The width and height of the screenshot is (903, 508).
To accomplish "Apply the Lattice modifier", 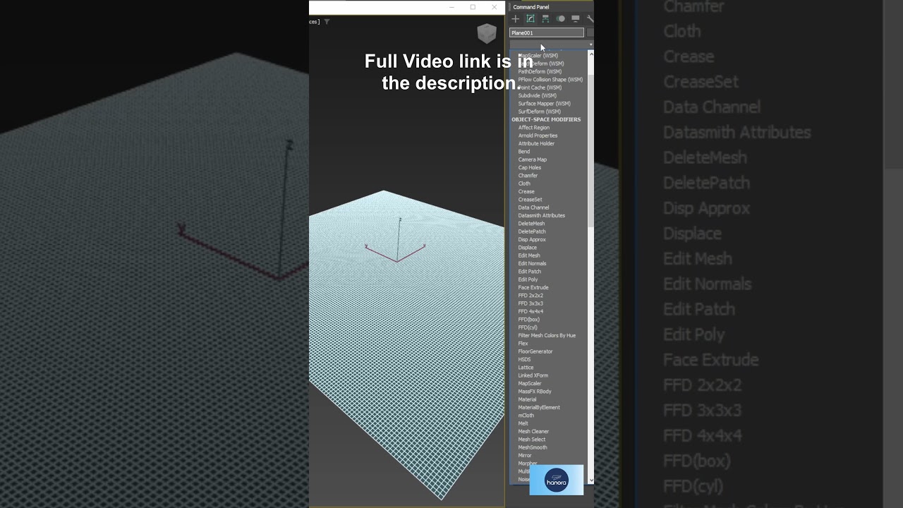I will point(526,368).
